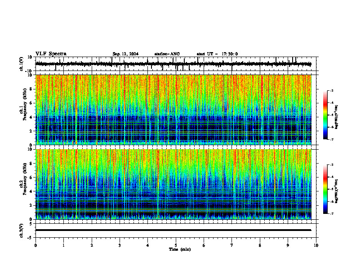Click the ch.2 PSD color scale bar
356x275 pixels.
coord(325,189)
